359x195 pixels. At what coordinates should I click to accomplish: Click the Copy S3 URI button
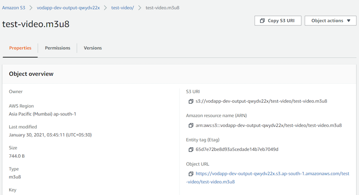278,21
